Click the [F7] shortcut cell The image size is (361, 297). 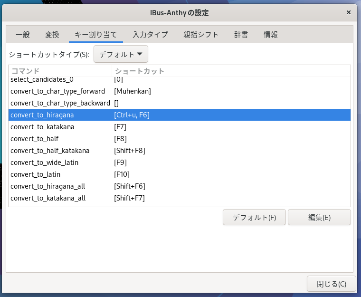pyautogui.click(x=120, y=127)
